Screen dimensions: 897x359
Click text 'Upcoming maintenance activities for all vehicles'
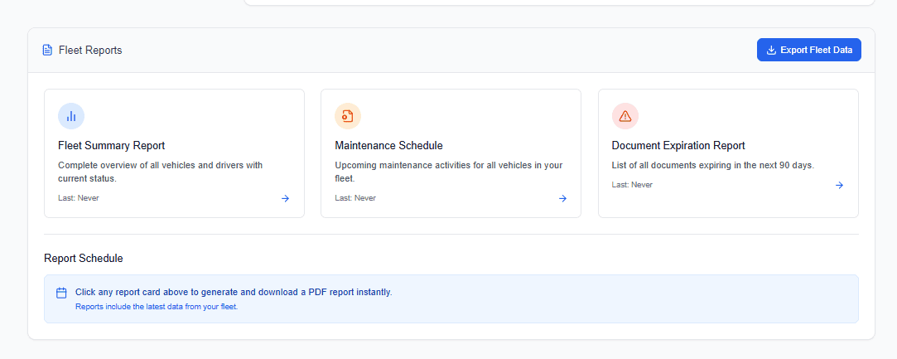coord(434,165)
